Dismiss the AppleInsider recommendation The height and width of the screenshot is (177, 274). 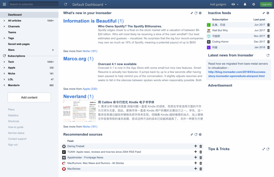coord(201,158)
